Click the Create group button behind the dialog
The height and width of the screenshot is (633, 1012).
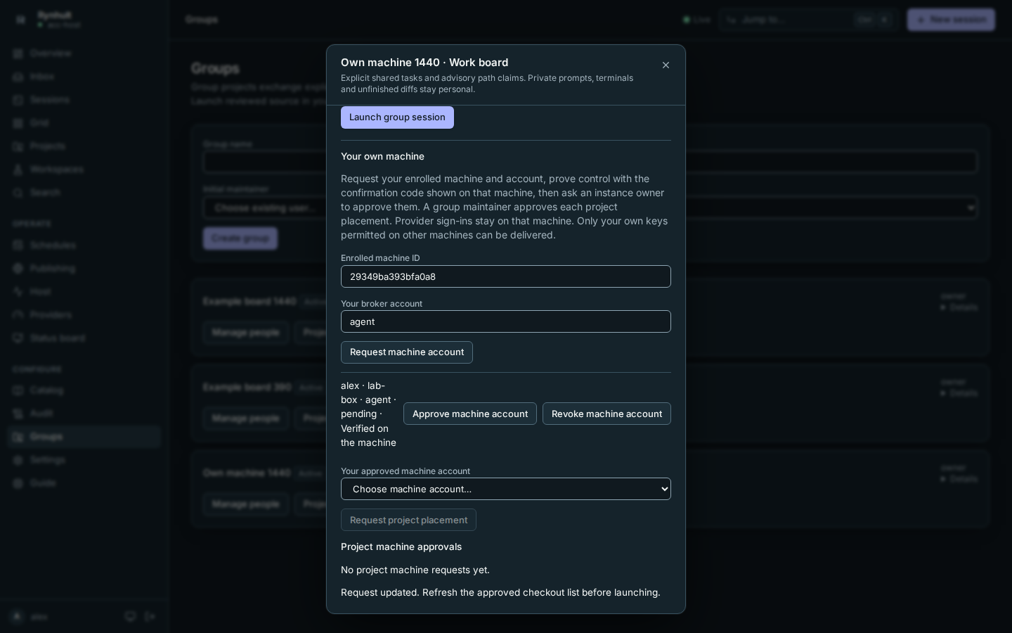coord(240,238)
